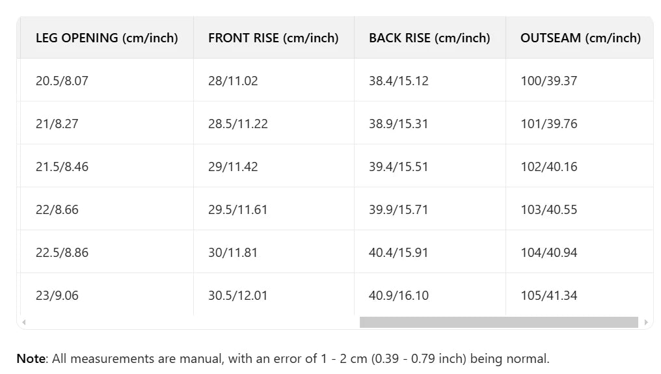This screenshot has height=374, width=661.
Task: Click the horizontal scrollbar thumb
Action: point(498,323)
